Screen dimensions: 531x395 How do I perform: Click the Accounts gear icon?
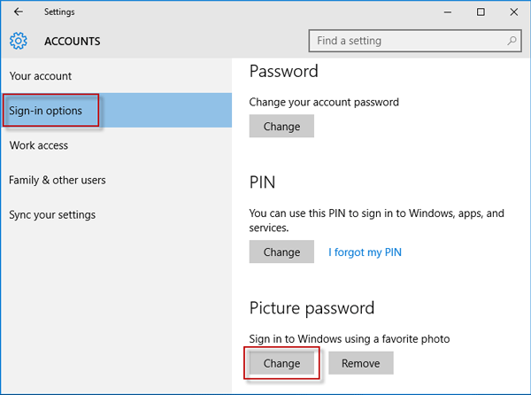19,41
